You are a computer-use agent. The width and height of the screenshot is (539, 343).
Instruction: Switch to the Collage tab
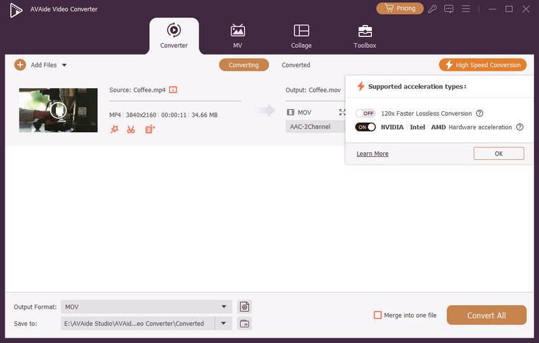click(x=301, y=36)
